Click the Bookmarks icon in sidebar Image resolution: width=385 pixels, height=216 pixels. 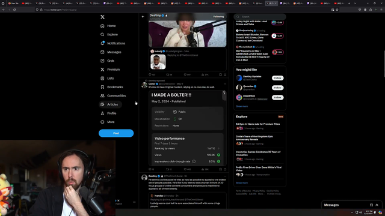point(102,87)
